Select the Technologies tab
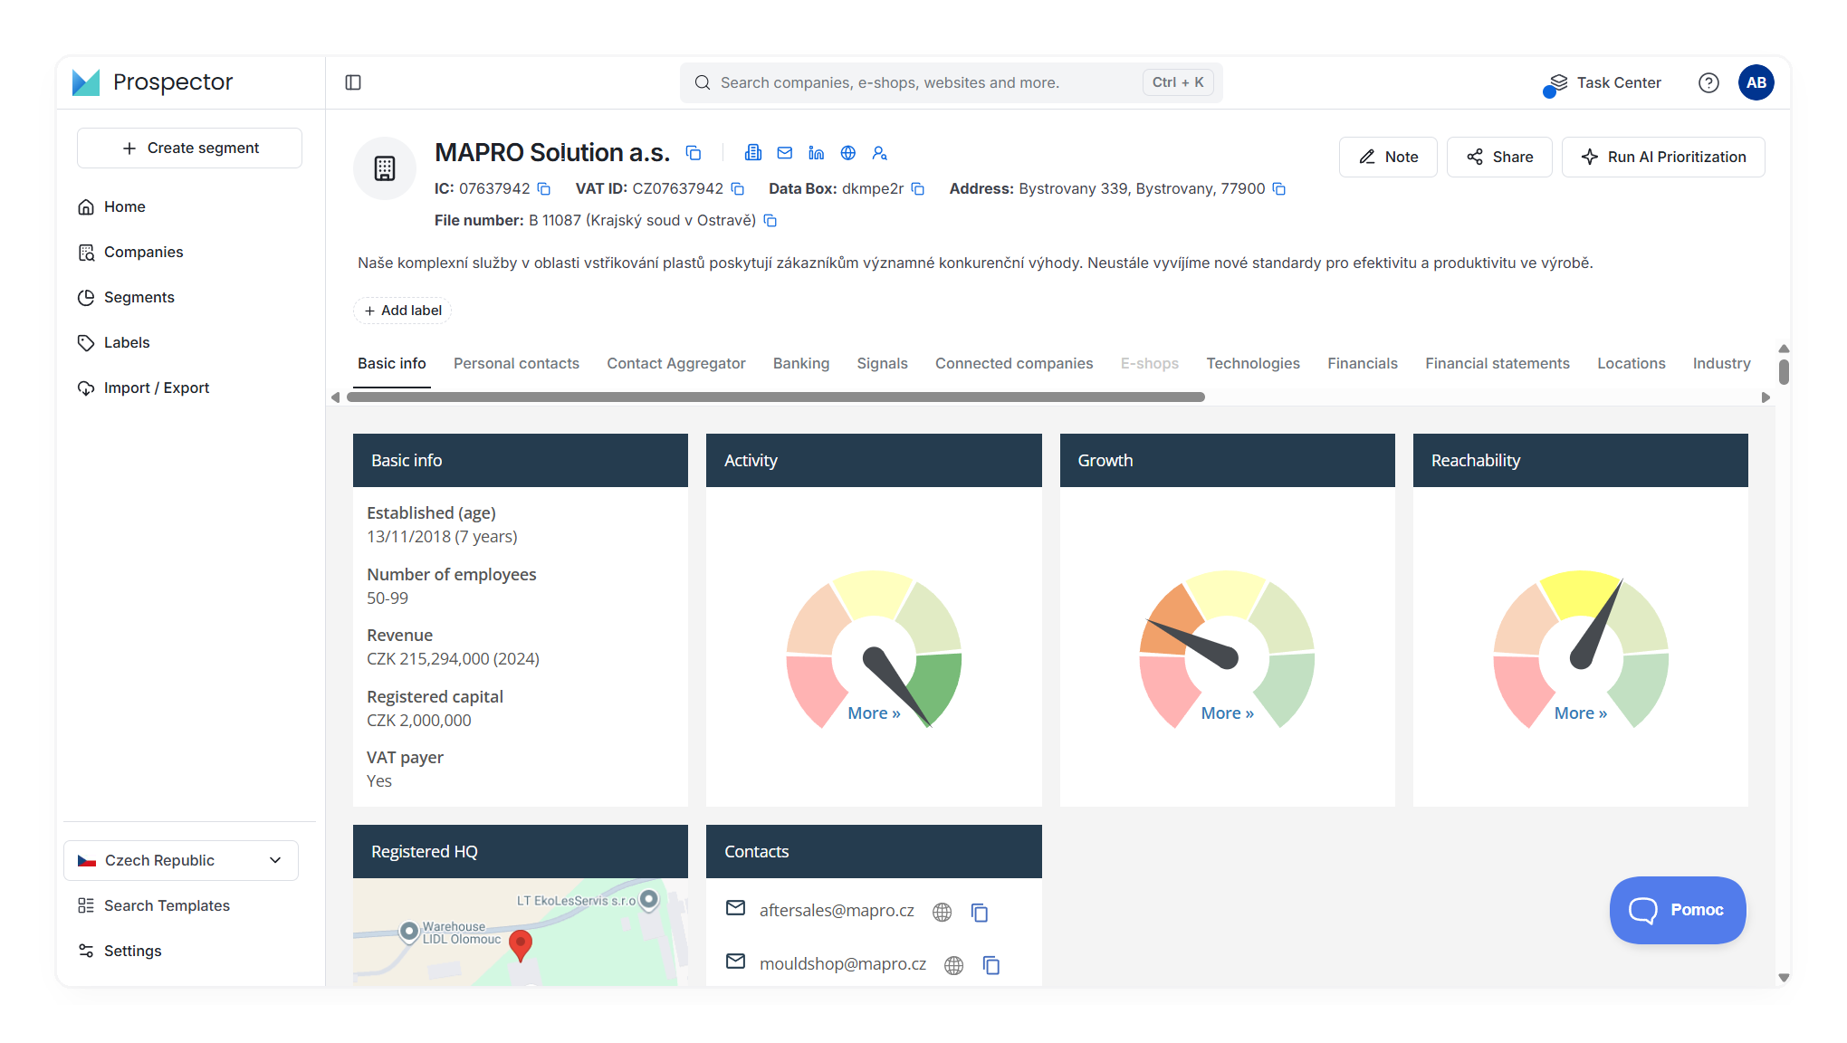 (1253, 363)
